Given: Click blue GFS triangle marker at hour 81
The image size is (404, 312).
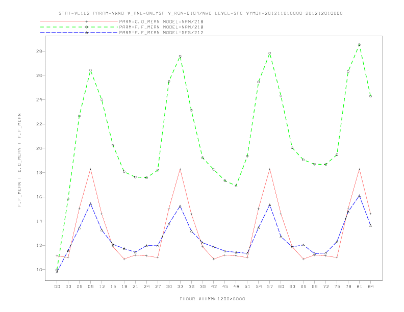Looking at the screenshot, I should pos(359,196).
